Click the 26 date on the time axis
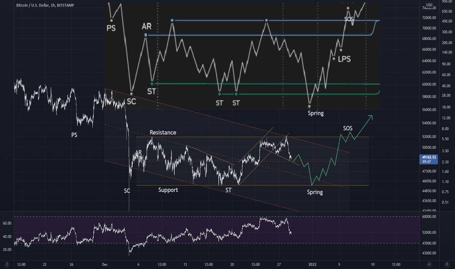This screenshot has width=455, height=269. (x=71, y=265)
